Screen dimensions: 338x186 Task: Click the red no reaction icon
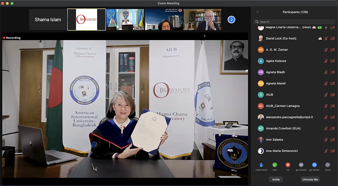(x=288, y=165)
